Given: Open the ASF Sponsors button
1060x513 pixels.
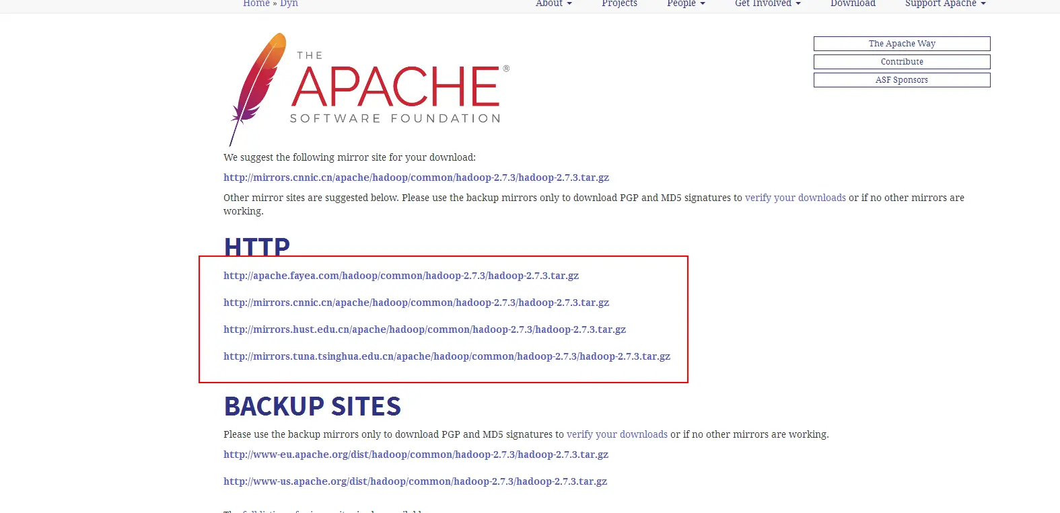Looking at the screenshot, I should tap(902, 80).
